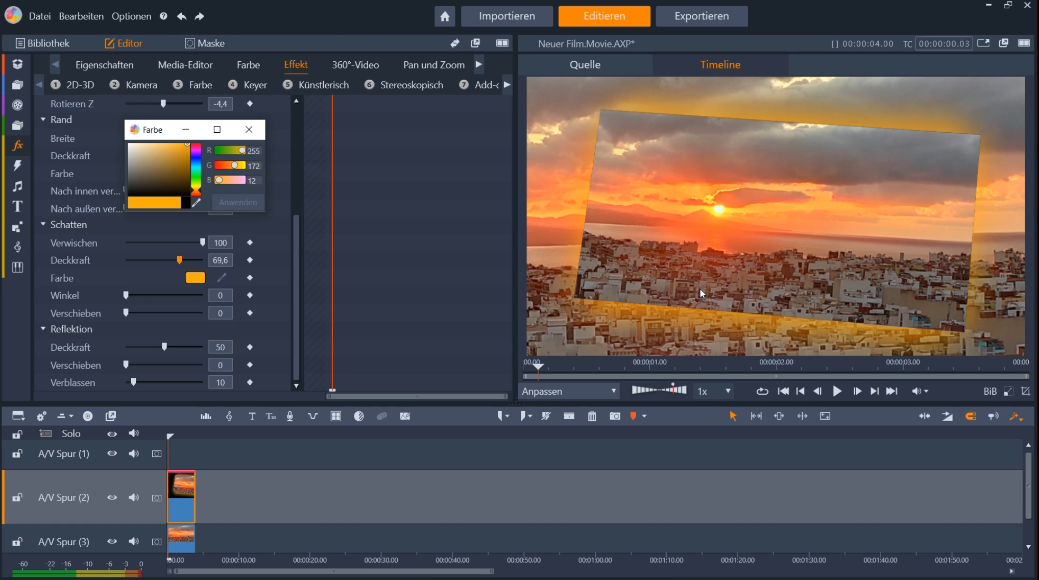The image size is (1039, 580).
Task: Select the Voice-over microphone toolbar icon
Action: (289, 416)
